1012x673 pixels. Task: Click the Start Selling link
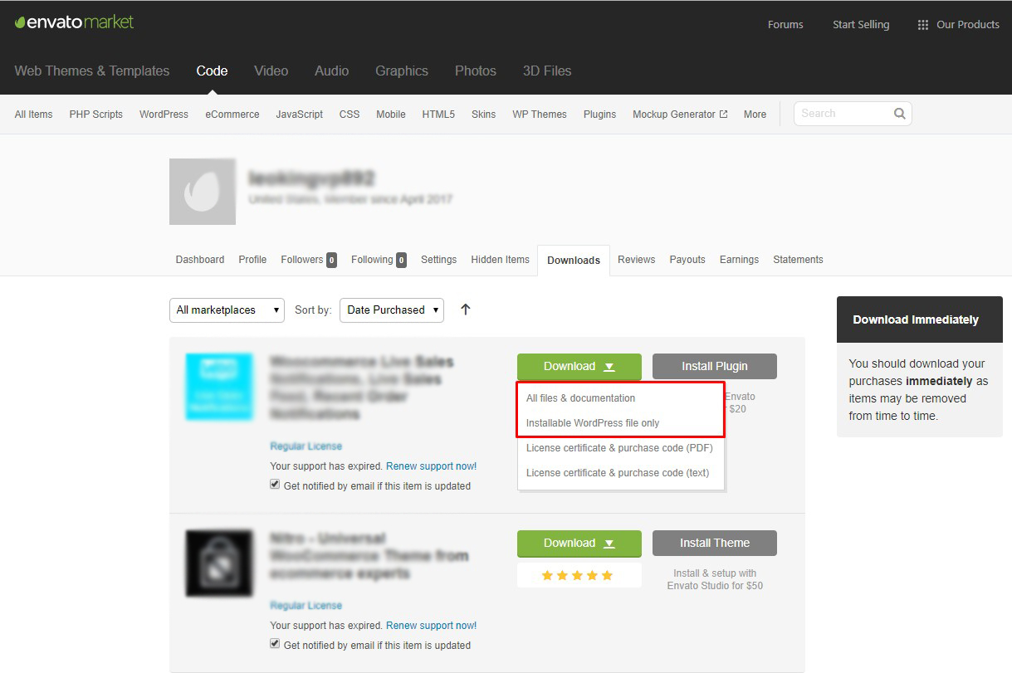point(861,25)
